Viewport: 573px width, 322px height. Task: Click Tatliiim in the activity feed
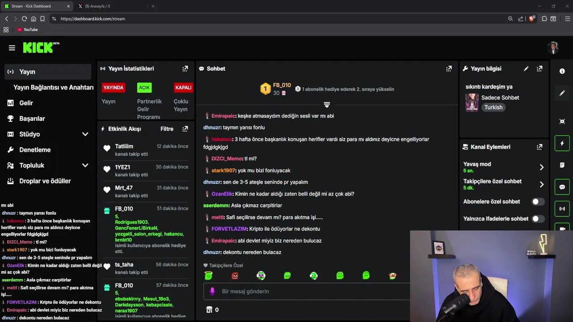(124, 146)
